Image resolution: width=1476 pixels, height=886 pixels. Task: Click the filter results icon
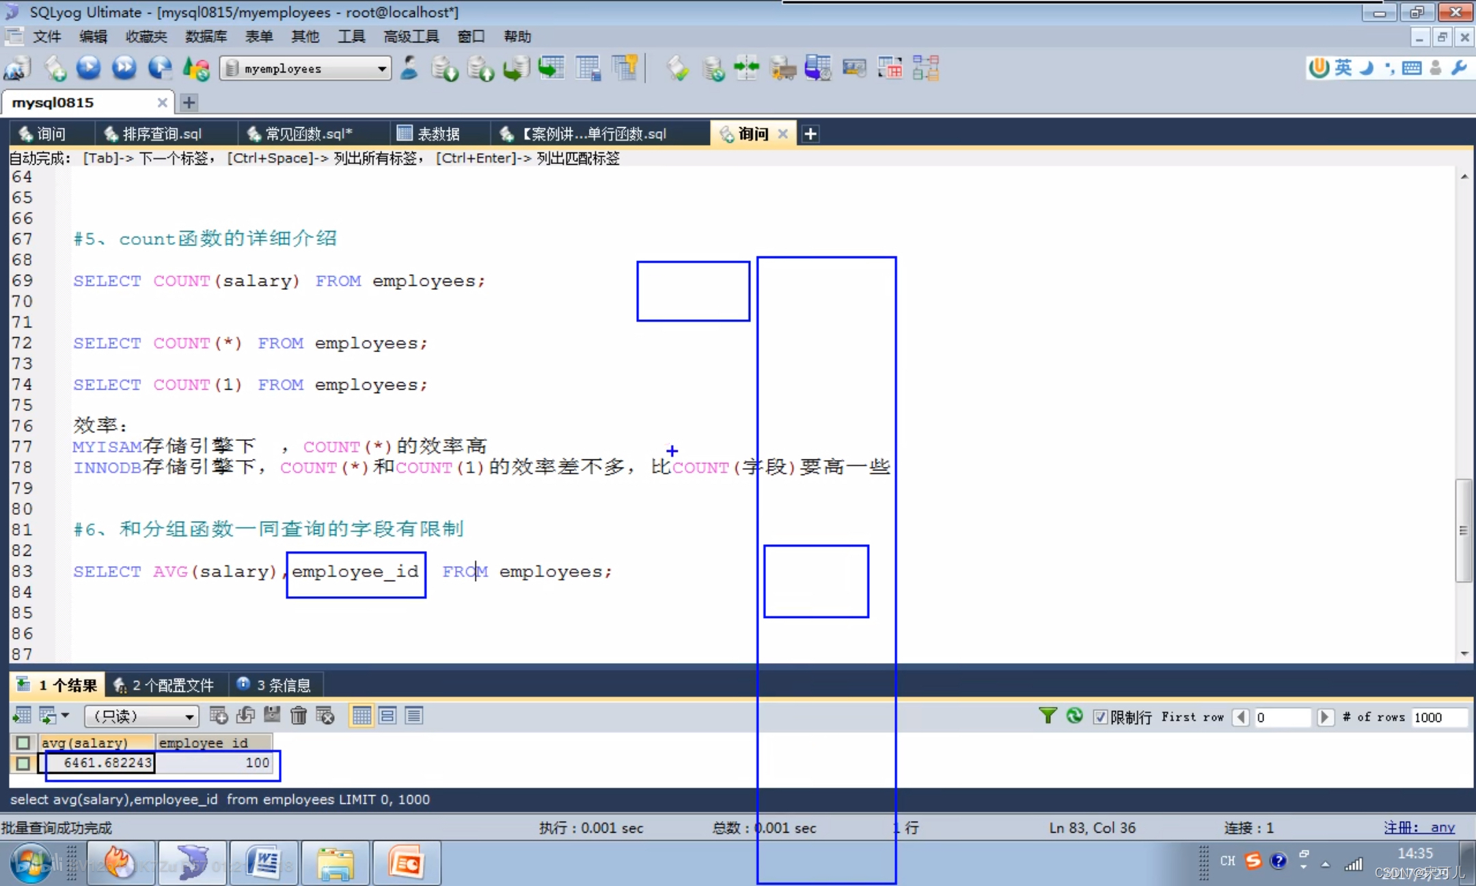point(1047,716)
